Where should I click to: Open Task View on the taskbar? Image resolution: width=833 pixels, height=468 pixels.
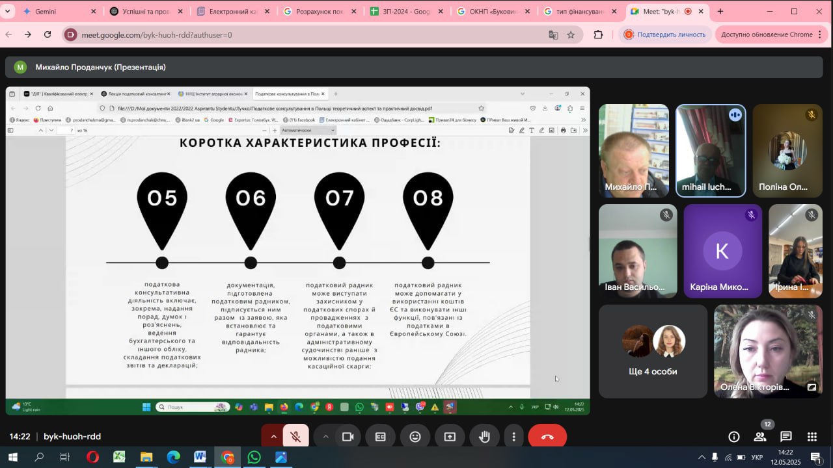pyautogui.click(x=65, y=457)
